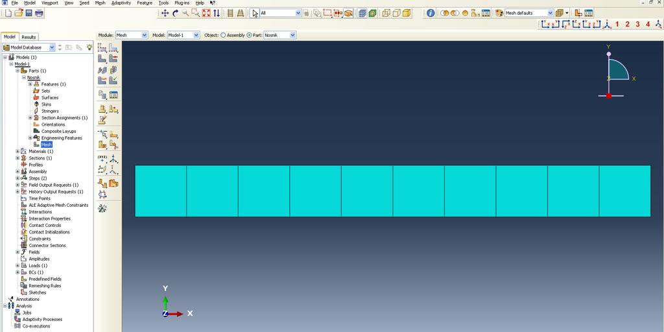This screenshot has height=332, width=664.
Task: Apply saved user view 1
Action: coord(617,24)
